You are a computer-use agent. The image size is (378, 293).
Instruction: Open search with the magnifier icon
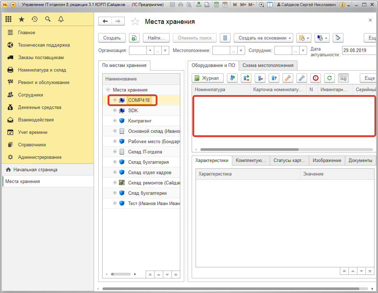pos(48,19)
